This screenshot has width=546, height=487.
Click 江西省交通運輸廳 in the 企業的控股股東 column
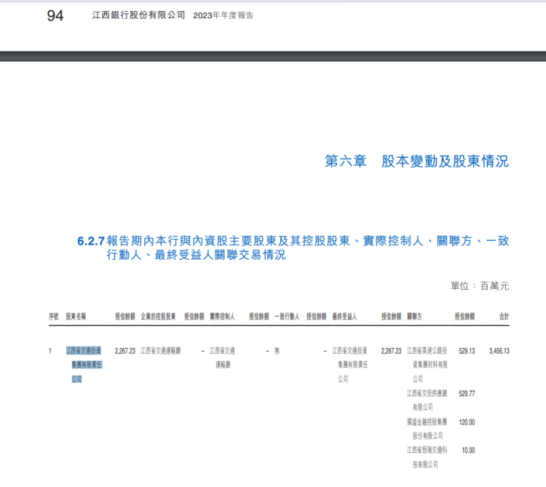[x=160, y=350]
